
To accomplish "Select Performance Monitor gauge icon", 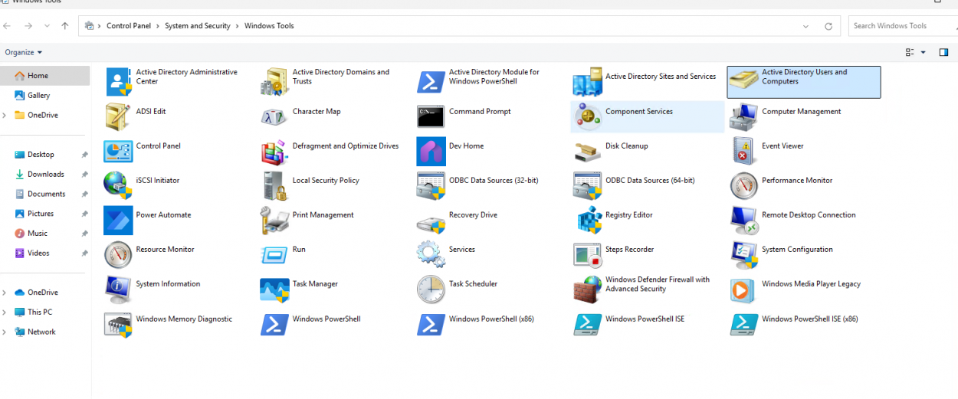I will click(x=744, y=185).
